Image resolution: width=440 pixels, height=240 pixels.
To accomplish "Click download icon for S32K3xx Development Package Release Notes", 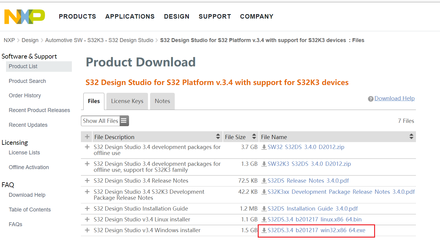I will [x=264, y=192].
